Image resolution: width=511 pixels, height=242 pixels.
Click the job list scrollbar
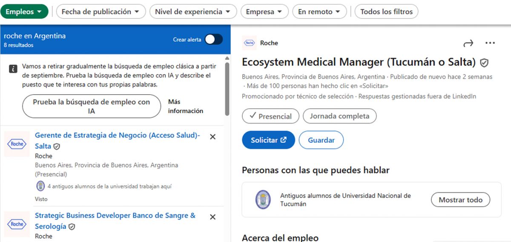tap(227, 89)
